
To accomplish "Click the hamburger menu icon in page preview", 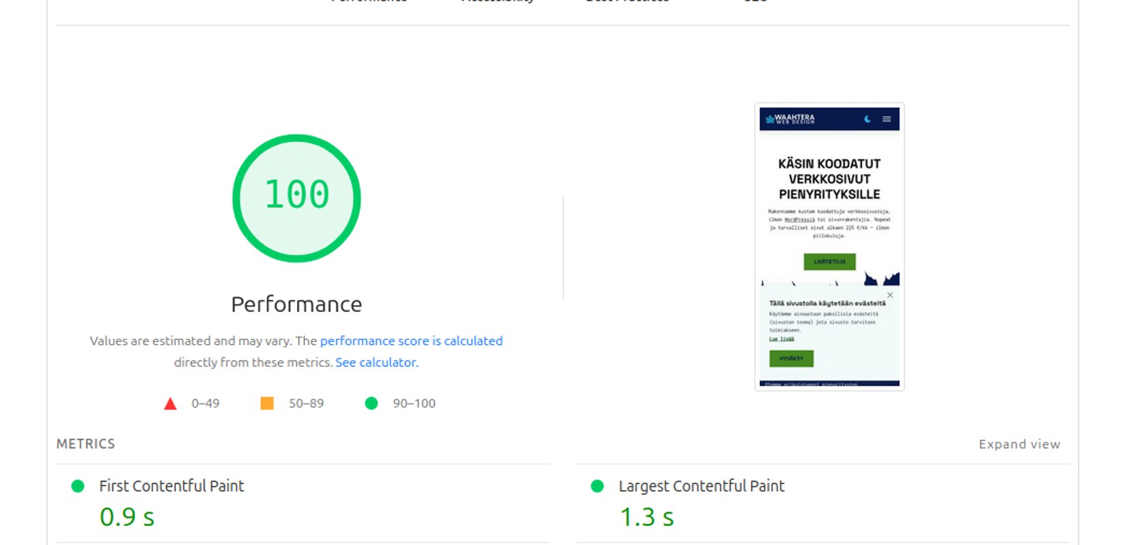I will [887, 119].
